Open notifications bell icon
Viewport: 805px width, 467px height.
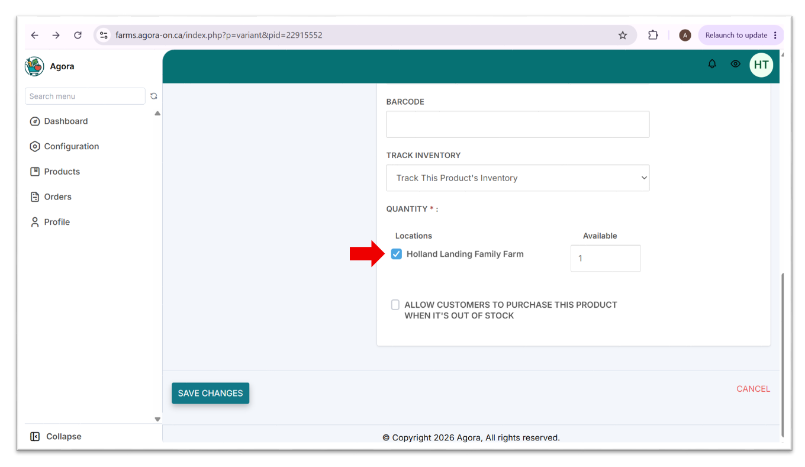[x=712, y=64]
